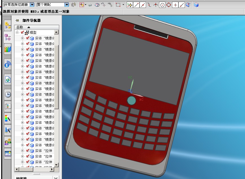Viewport: 245px width, 179px height.
Task: Collapse the 模型 root node
Action: tap(17, 32)
